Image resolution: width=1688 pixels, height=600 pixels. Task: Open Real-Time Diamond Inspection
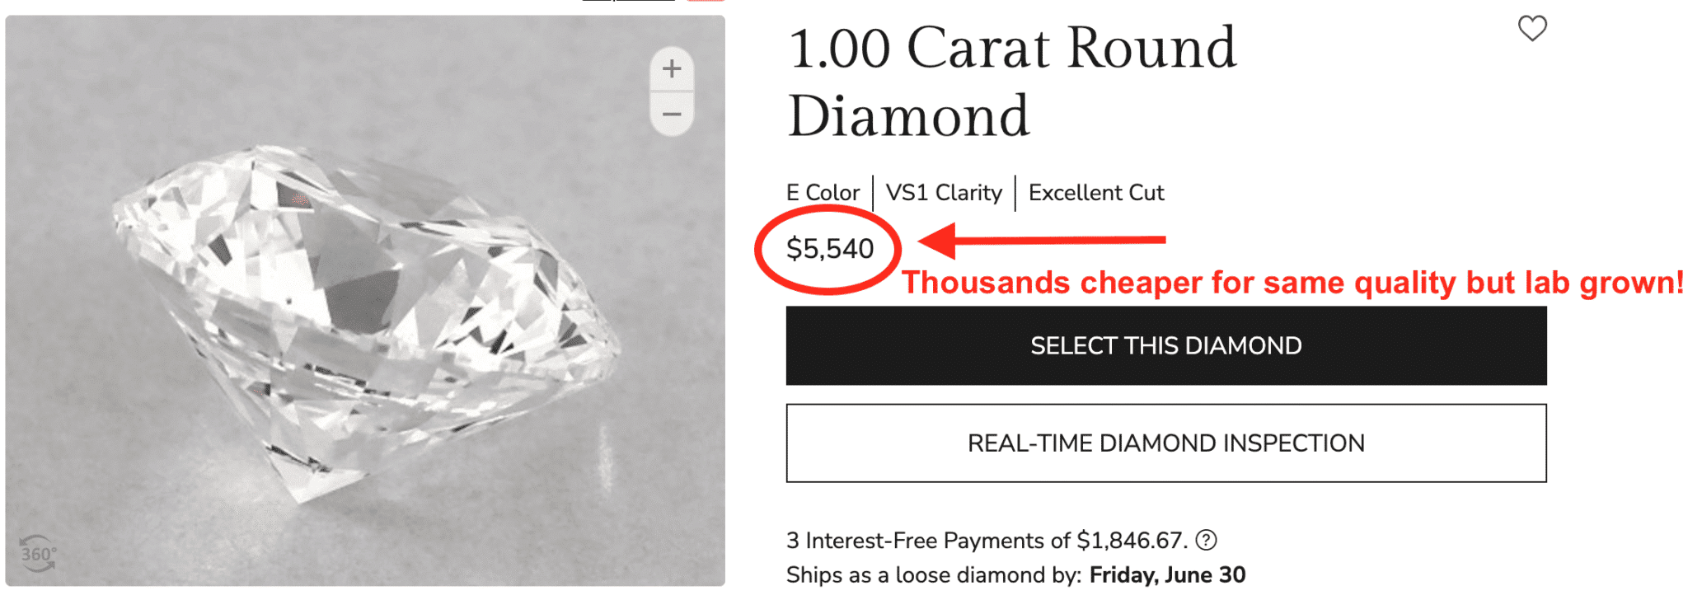point(1165,443)
